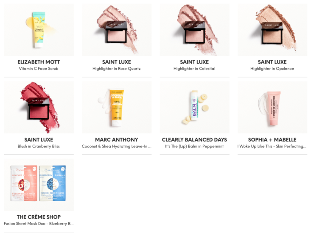Select the Cranberry Bliss blush image
Viewport: 311px width, 236px height.
click(39, 107)
